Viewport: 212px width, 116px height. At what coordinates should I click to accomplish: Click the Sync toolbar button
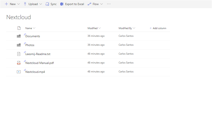pyautogui.click(x=51, y=4)
